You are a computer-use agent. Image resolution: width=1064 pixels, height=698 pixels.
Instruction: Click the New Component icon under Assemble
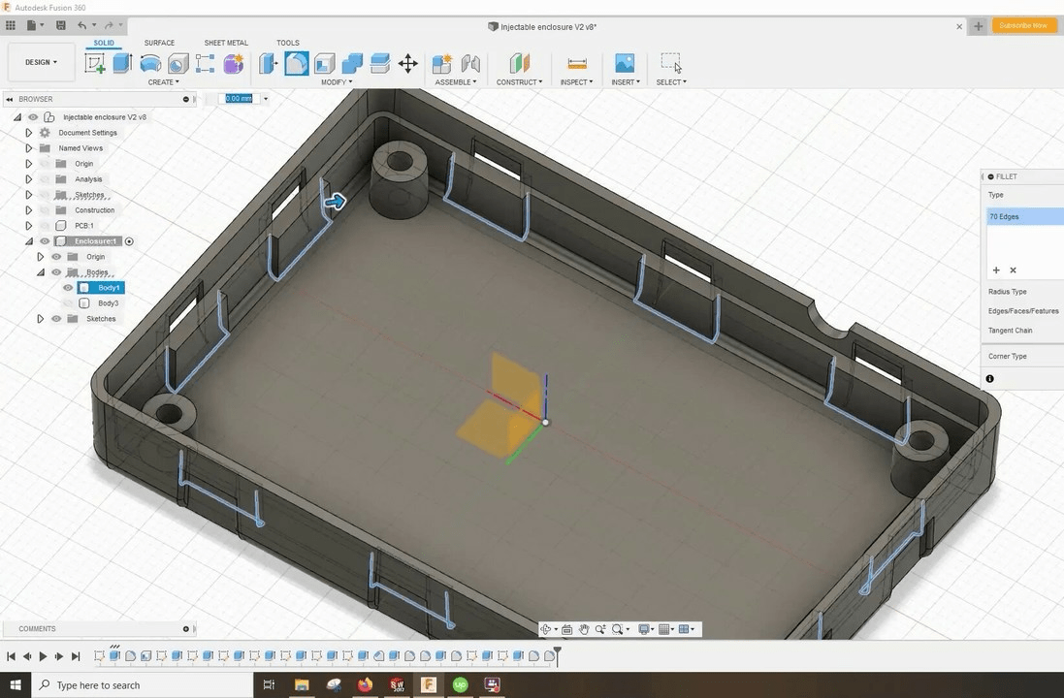[442, 63]
